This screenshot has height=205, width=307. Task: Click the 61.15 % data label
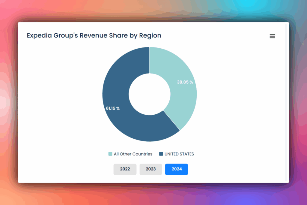[112, 108]
